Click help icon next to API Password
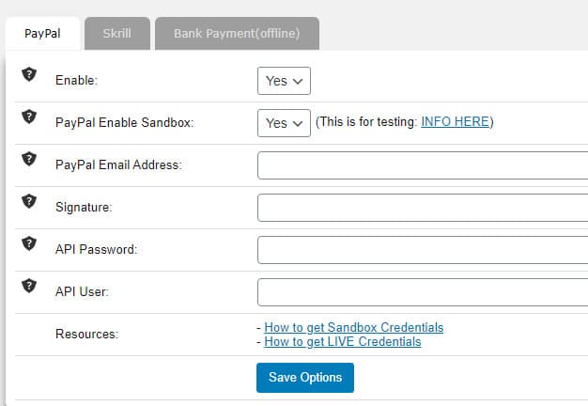The width and height of the screenshot is (588, 406). point(29,243)
